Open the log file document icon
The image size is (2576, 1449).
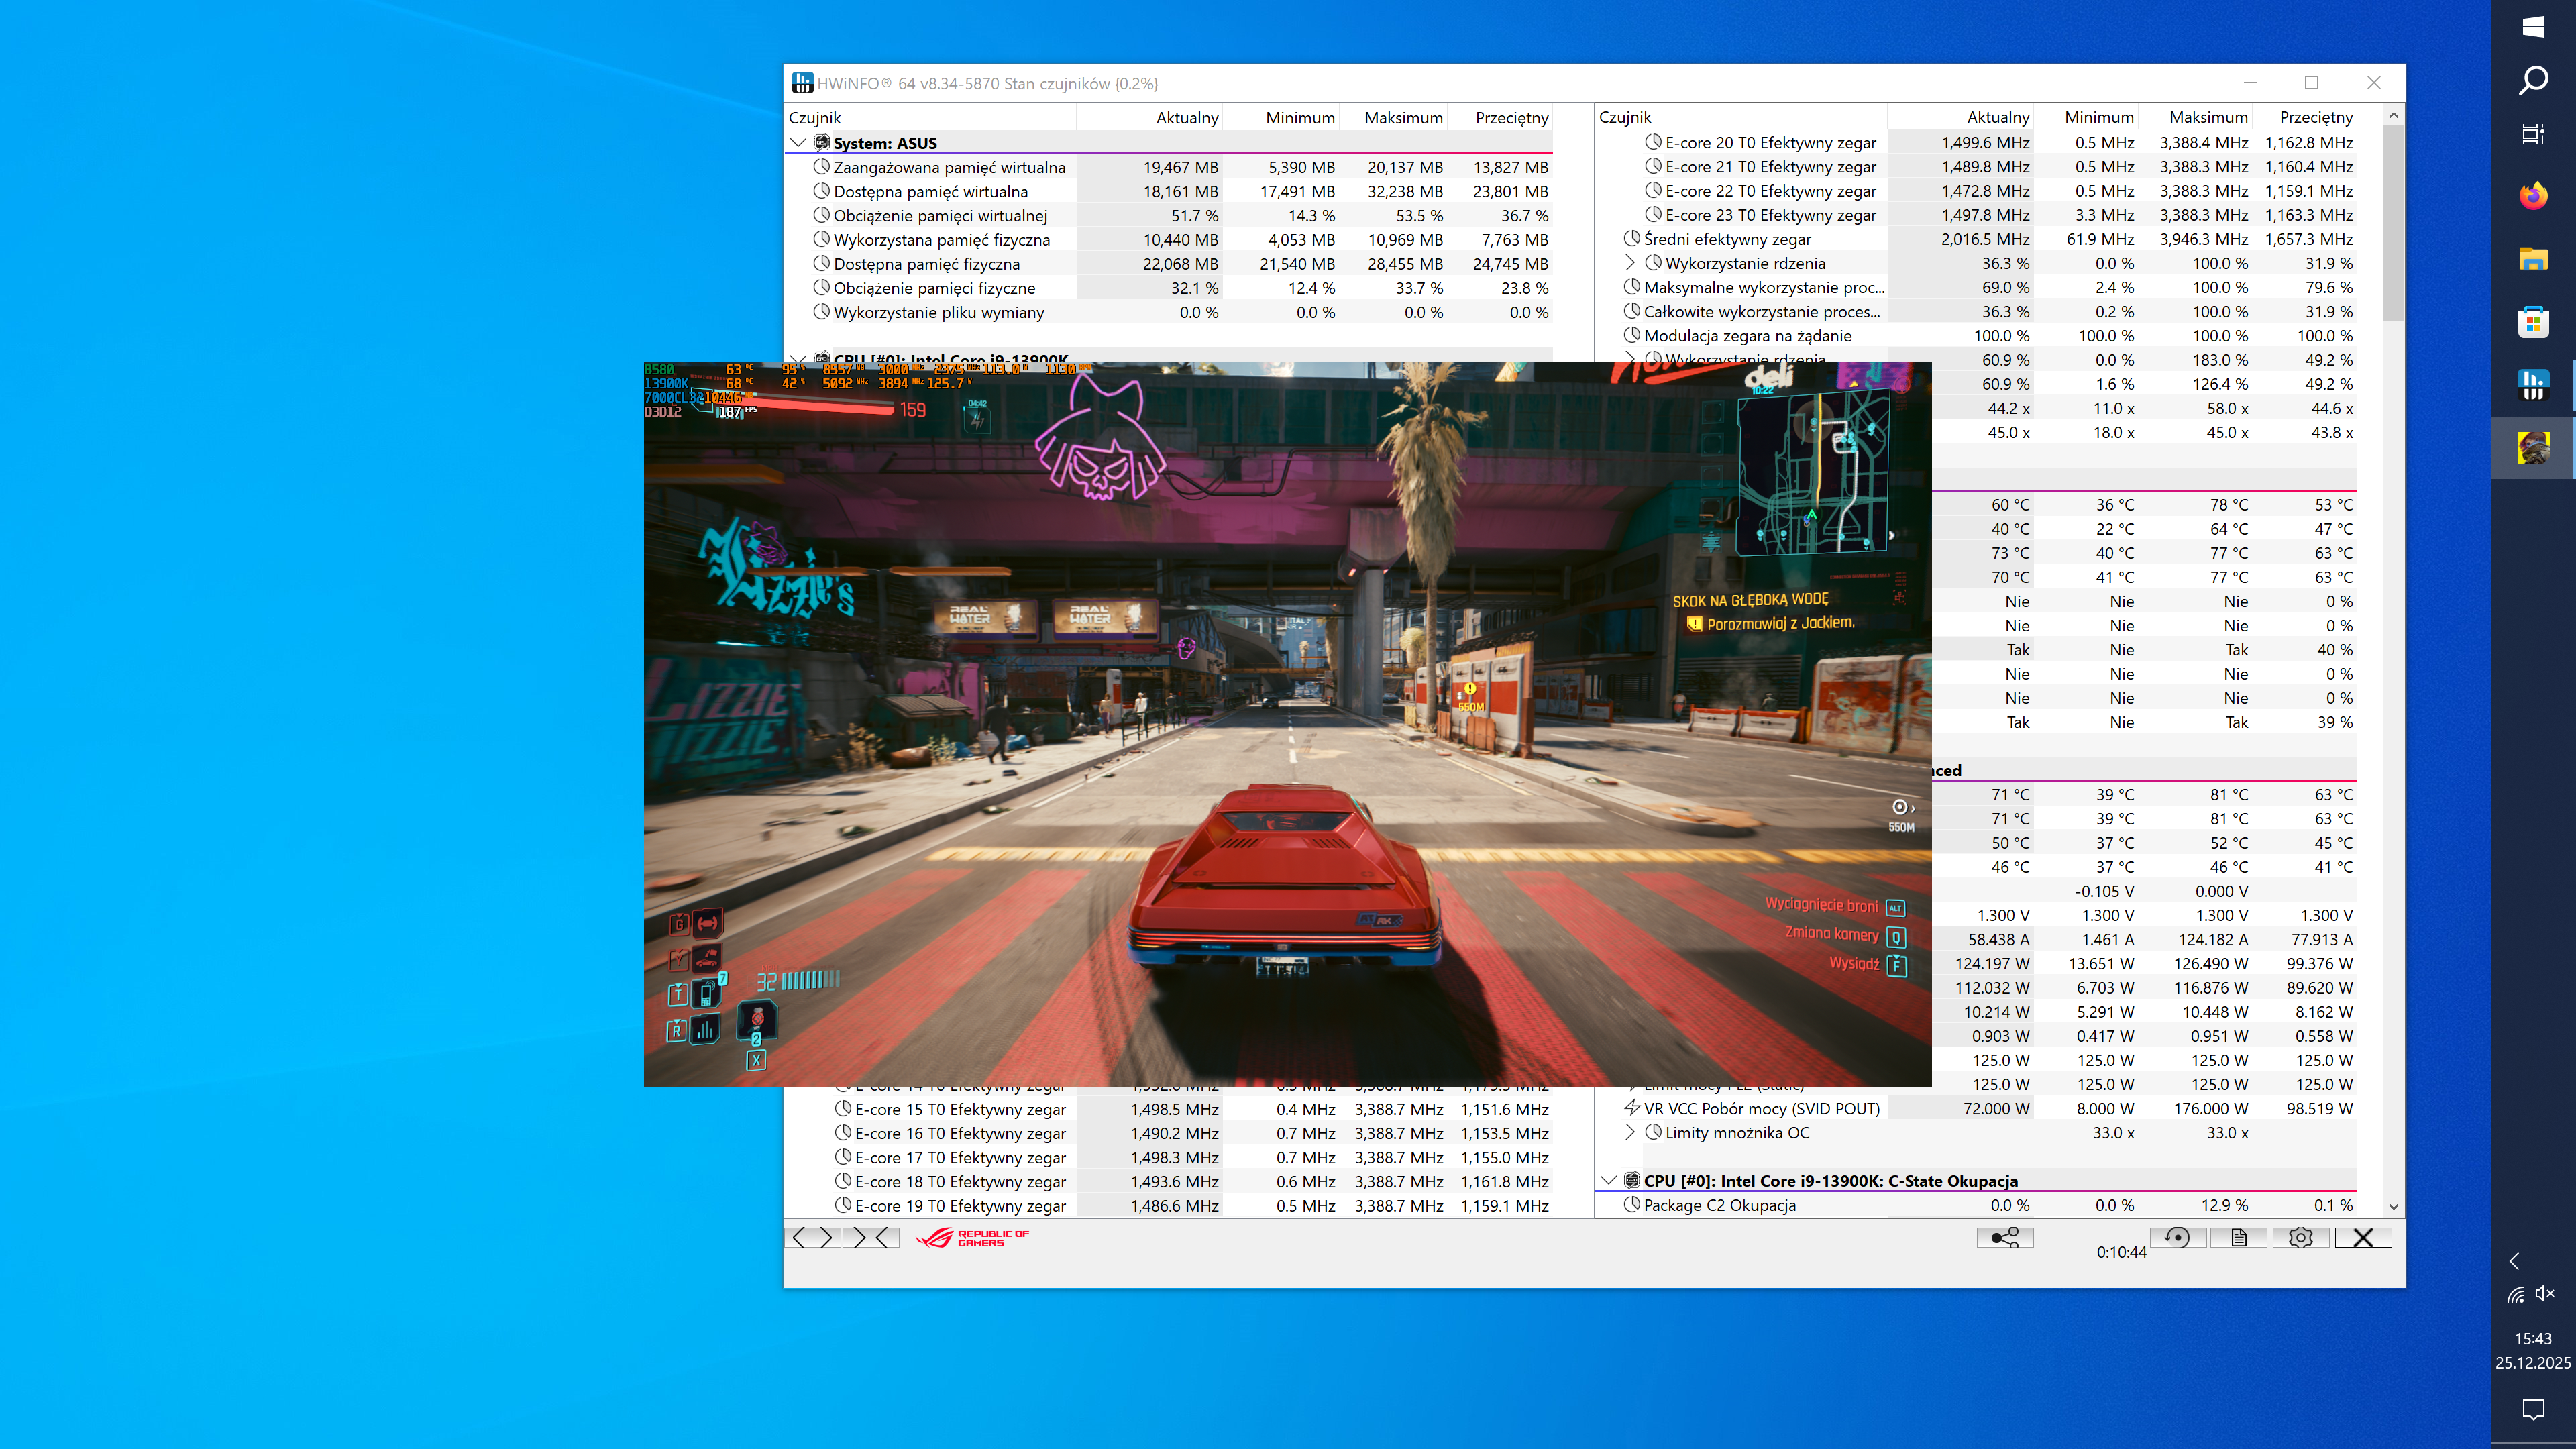point(2238,1238)
